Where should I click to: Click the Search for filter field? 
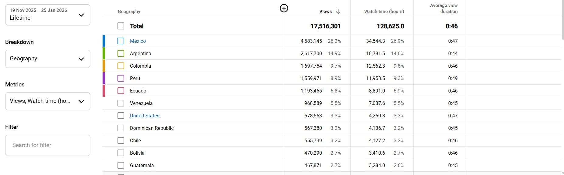coord(48,145)
